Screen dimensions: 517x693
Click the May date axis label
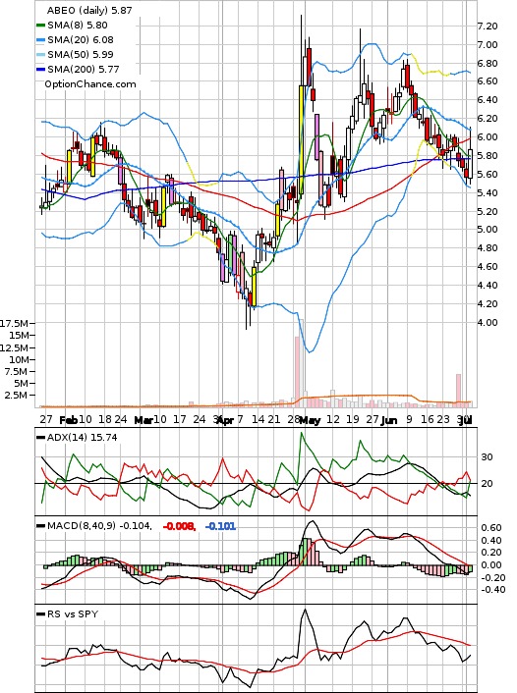pos(310,420)
